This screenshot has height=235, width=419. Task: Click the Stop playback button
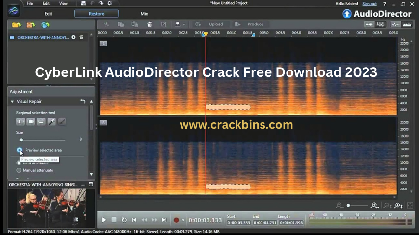click(114, 220)
